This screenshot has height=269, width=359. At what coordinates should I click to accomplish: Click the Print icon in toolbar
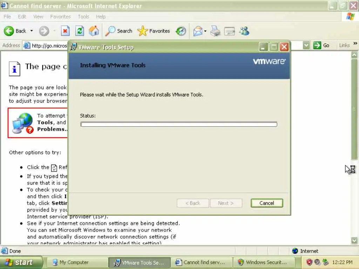tap(215, 31)
